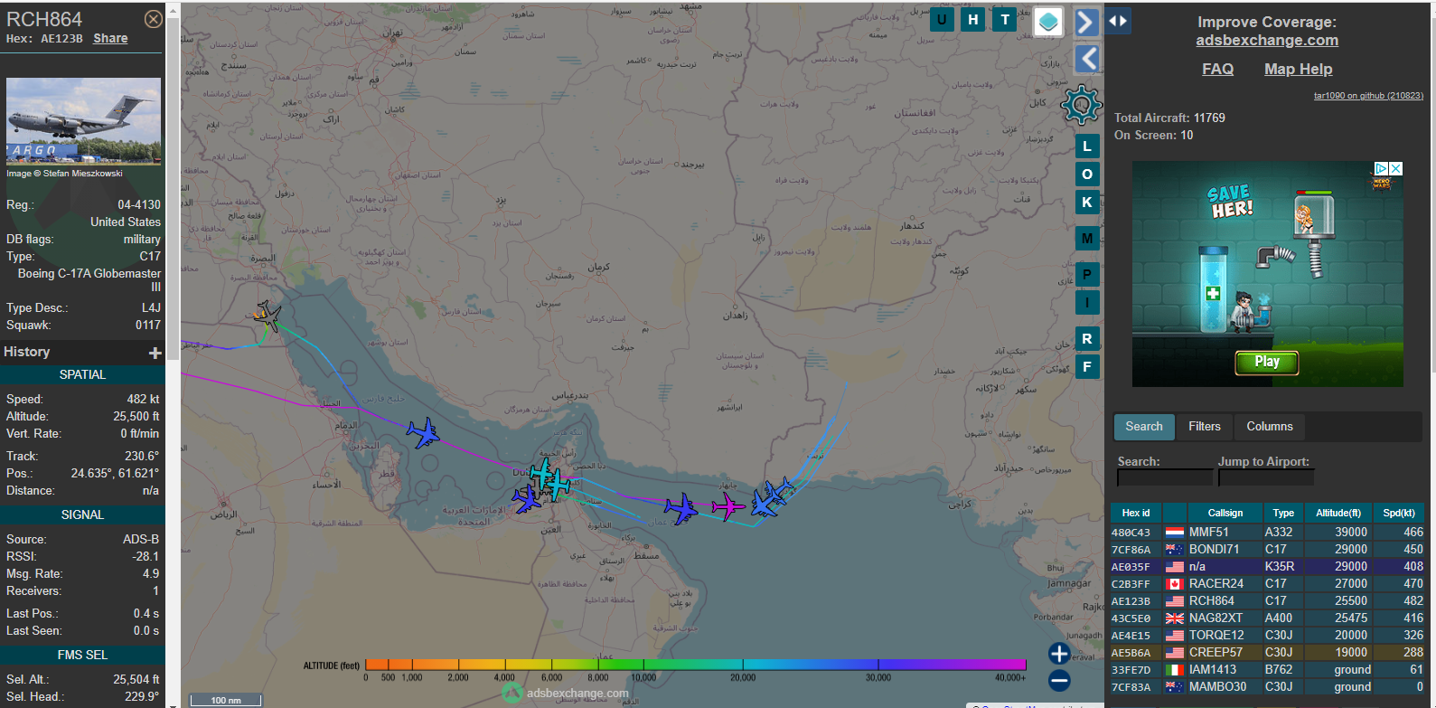1436x708 pixels.
Task: Select the IAM1413 aircraft row
Action: pyautogui.click(x=1267, y=669)
